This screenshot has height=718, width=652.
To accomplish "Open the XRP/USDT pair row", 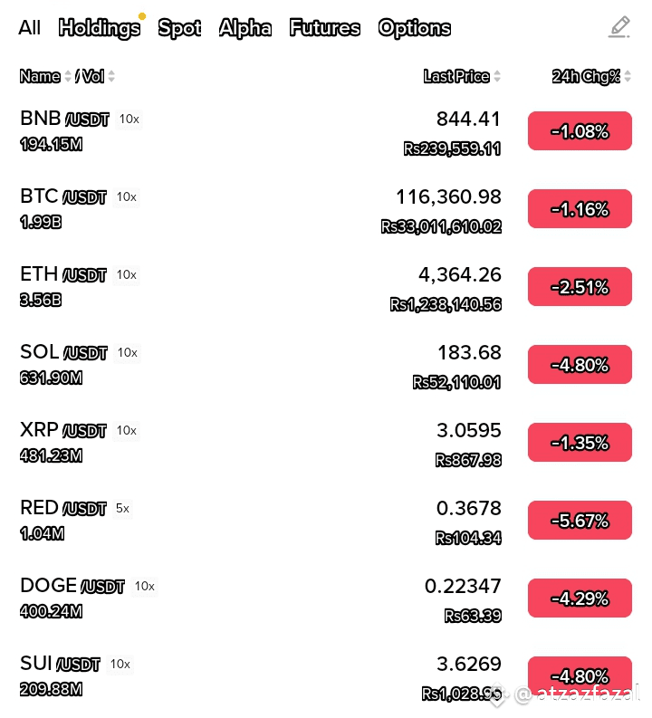I will pos(326,443).
